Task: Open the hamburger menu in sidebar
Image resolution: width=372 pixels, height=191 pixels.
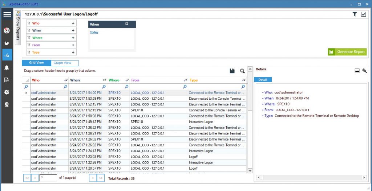Action: tap(7, 14)
